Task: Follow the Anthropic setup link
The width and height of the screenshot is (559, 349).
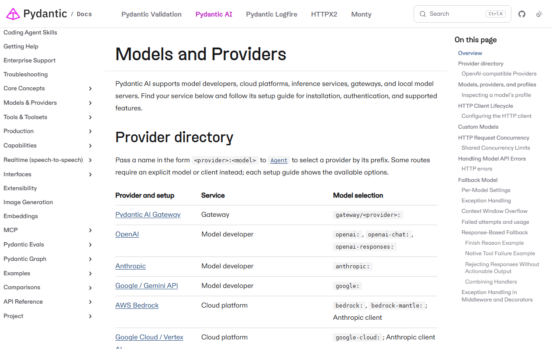Action: (x=131, y=266)
